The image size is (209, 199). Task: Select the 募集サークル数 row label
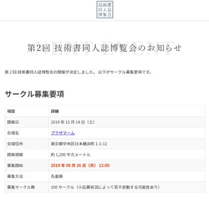[x=21, y=187]
